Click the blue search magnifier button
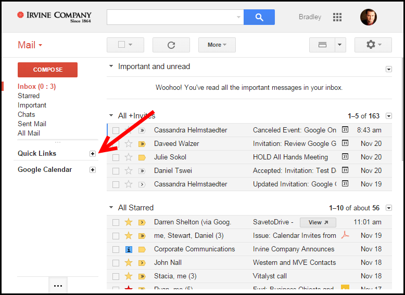 pos(259,17)
